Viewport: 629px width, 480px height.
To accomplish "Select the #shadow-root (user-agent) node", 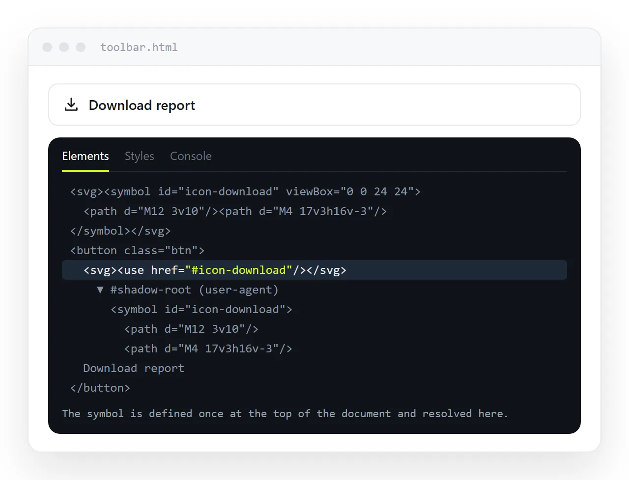I will [194, 290].
